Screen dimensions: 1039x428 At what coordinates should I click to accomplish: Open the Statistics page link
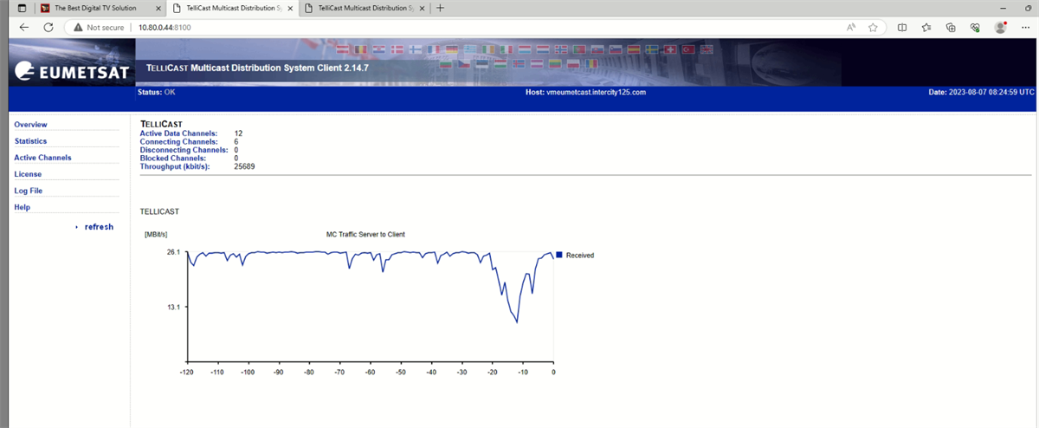coord(30,141)
